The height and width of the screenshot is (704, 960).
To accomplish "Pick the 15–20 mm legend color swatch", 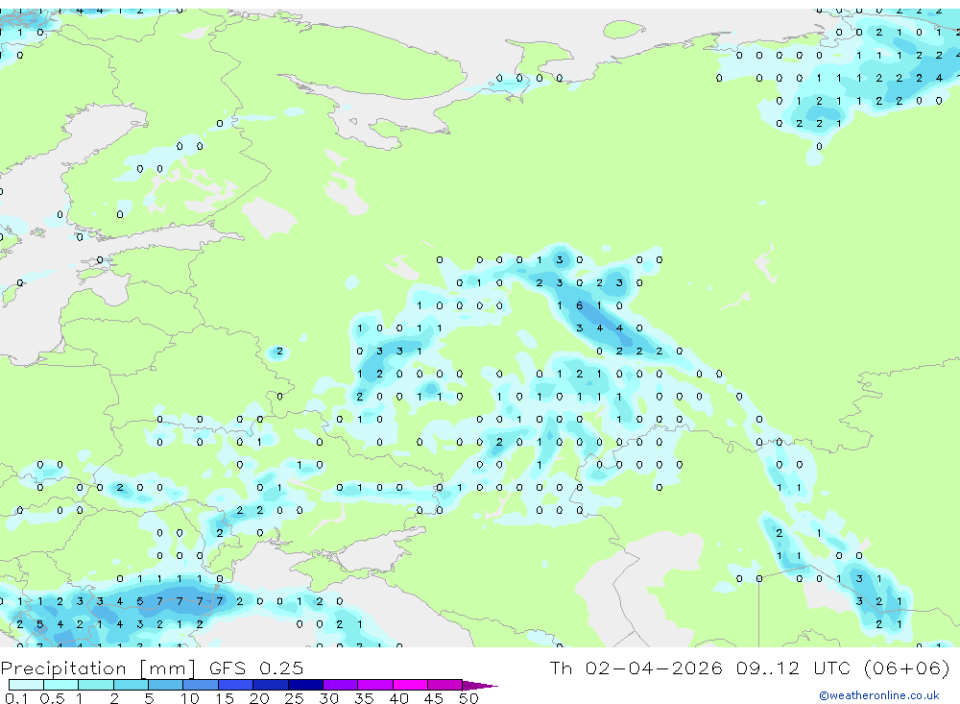I will tap(236, 685).
